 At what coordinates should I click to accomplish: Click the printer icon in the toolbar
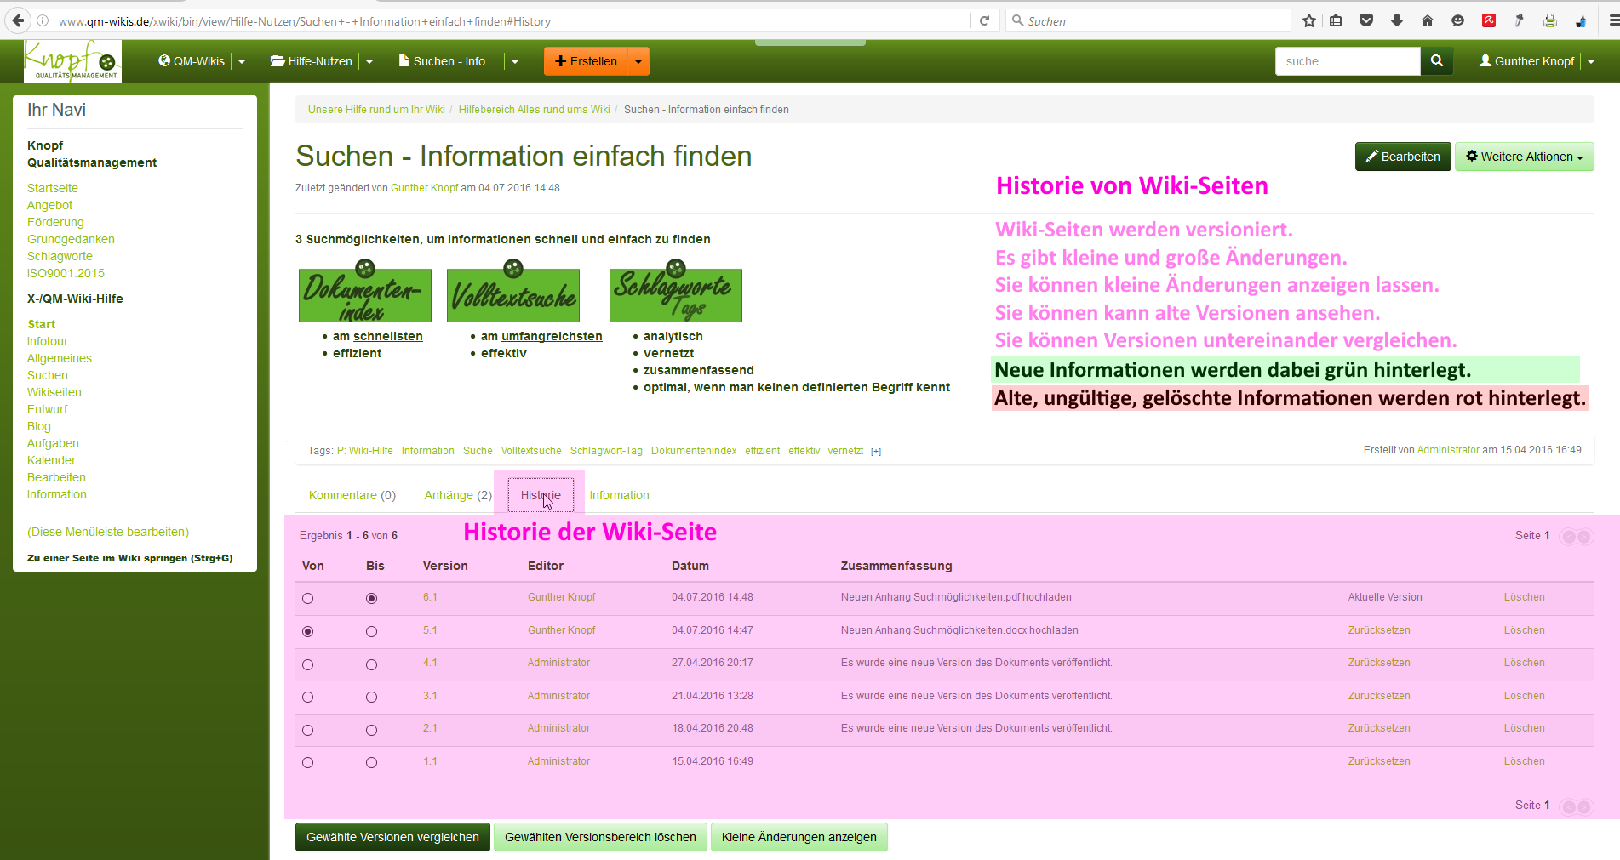[1549, 20]
